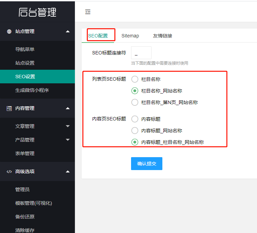The height and width of the screenshot is (233, 257).
Task: Click the 内容页SEO标题 label
Action: (109, 119)
